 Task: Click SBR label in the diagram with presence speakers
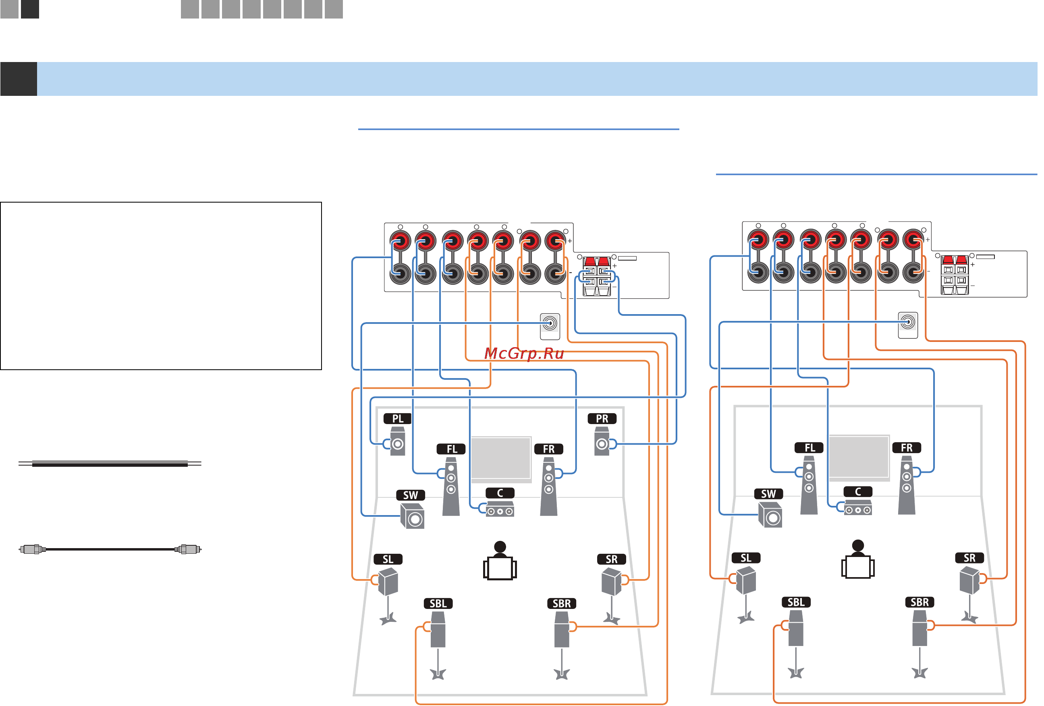click(x=562, y=604)
